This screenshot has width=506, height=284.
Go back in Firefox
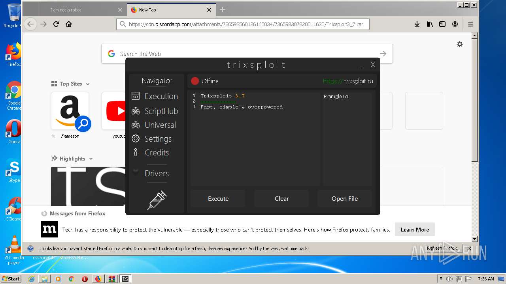coord(30,24)
